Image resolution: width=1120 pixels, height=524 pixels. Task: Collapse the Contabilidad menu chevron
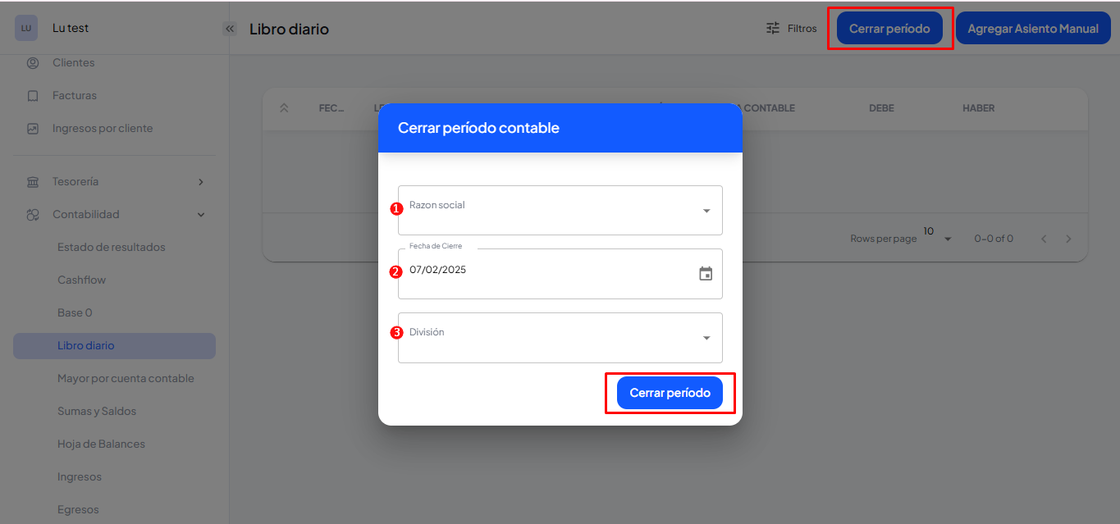201,215
